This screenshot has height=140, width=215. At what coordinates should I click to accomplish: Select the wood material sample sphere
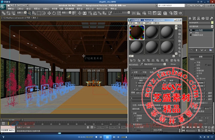coord(136,33)
